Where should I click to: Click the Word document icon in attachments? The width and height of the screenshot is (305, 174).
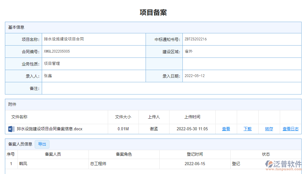point(11,129)
